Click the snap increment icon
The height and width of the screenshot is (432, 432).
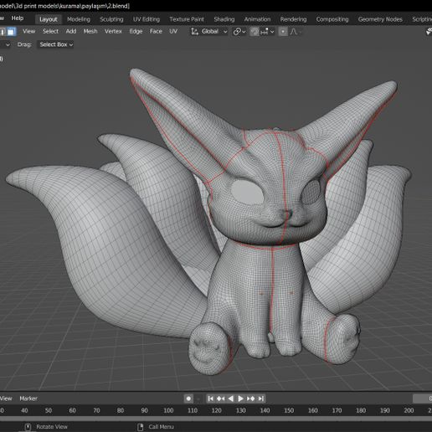(x=265, y=32)
